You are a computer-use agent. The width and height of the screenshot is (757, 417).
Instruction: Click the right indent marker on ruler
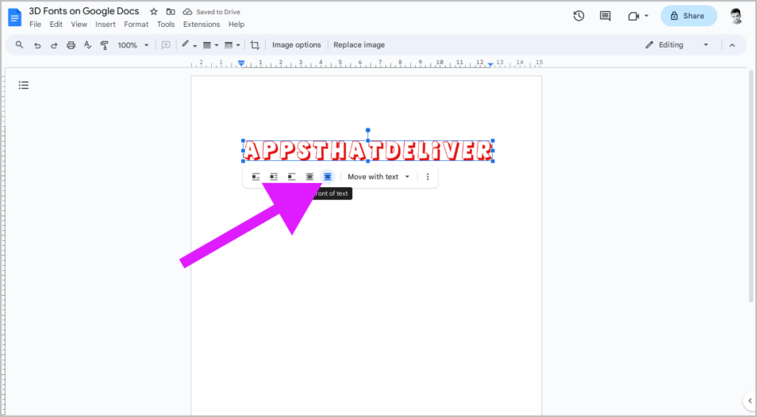(x=490, y=64)
